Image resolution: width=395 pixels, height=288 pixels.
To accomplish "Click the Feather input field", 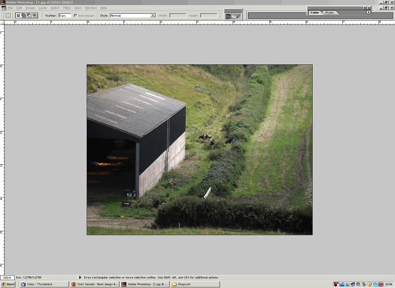I will pyautogui.click(x=65, y=15).
